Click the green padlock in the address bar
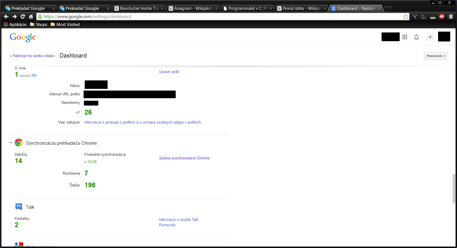The height and width of the screenshot is (248, 457). (40, 17)
